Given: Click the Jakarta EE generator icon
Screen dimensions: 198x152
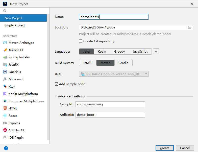Looking at the screenshot, I should coord(5,50).
